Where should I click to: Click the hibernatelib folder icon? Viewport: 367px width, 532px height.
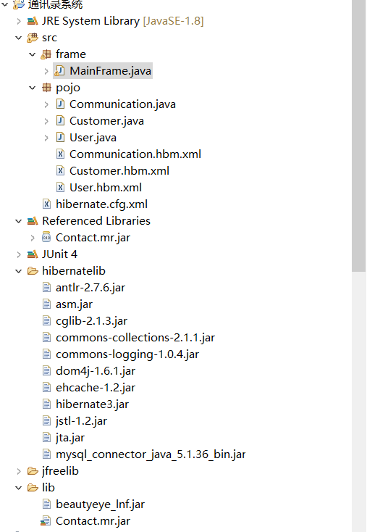point(33,271)
